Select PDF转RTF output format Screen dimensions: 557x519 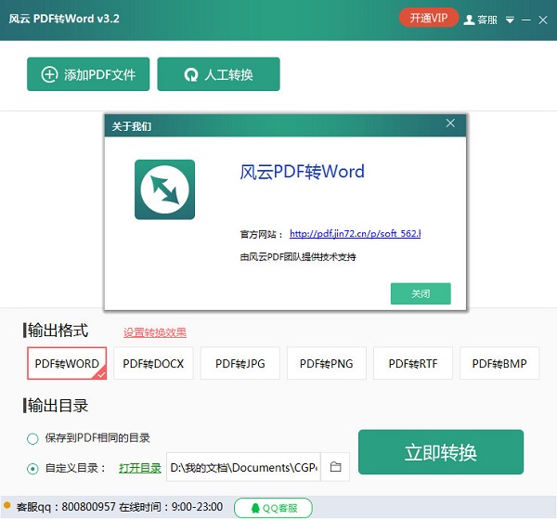[x=413, y=363]
